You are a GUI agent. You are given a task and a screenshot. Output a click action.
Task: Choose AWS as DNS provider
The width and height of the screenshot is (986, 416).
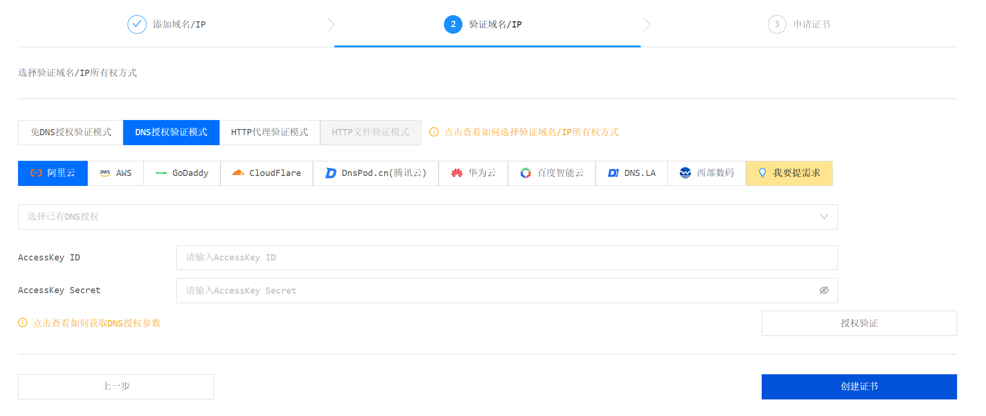coord(116,173)
